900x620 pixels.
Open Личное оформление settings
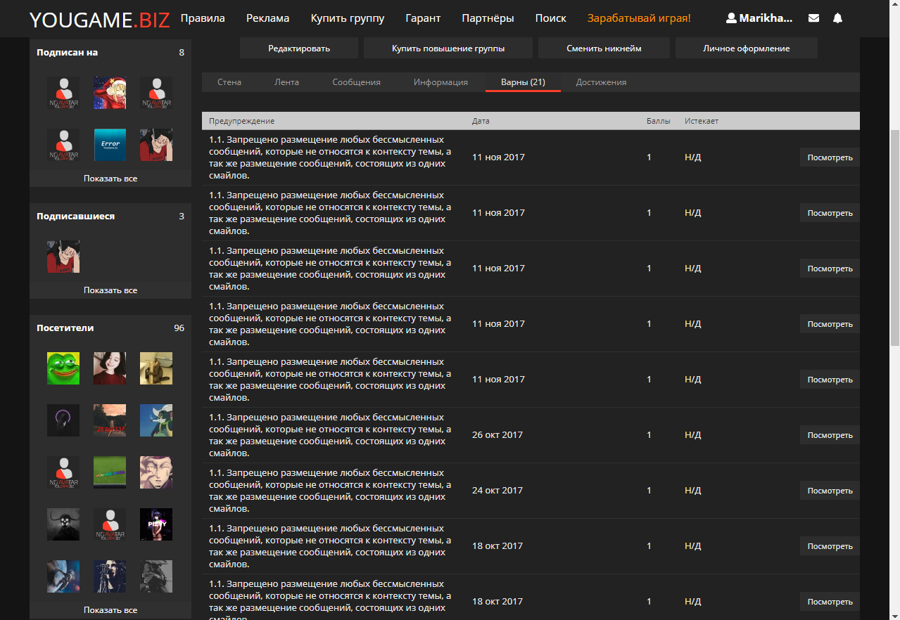(x=746, y=49)
